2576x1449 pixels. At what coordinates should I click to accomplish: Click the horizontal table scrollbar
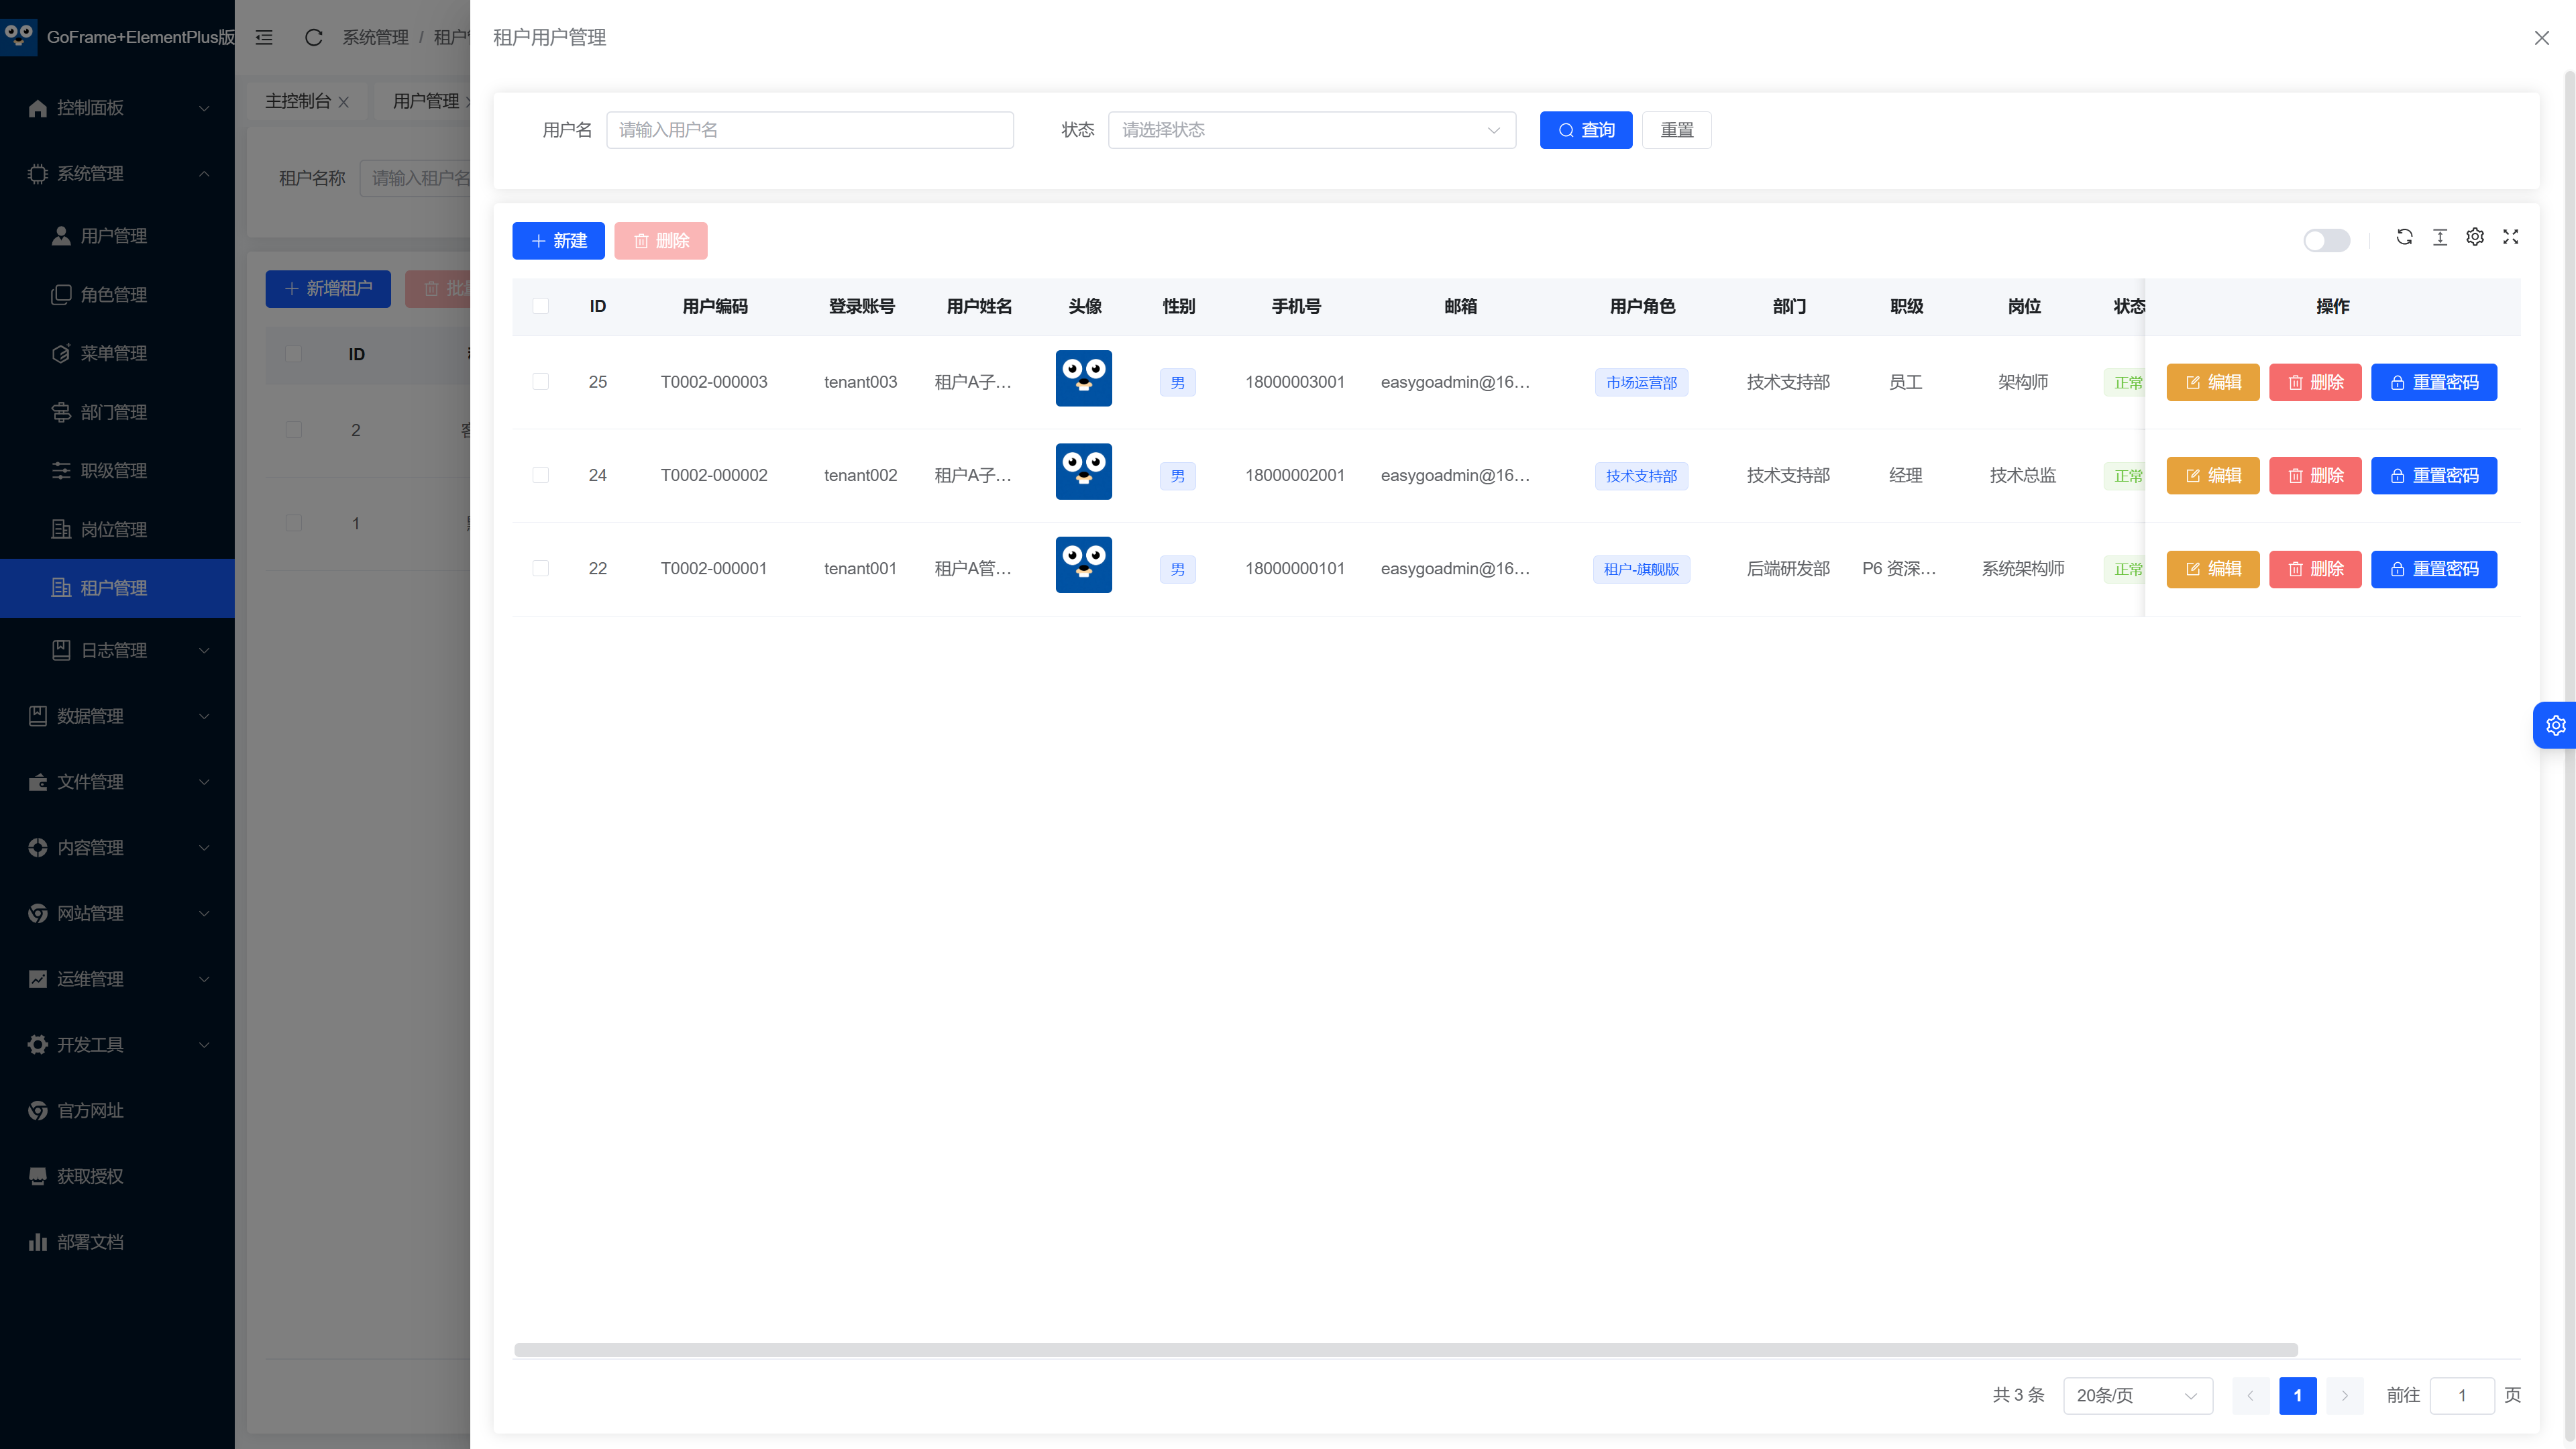point(1405,1350)
